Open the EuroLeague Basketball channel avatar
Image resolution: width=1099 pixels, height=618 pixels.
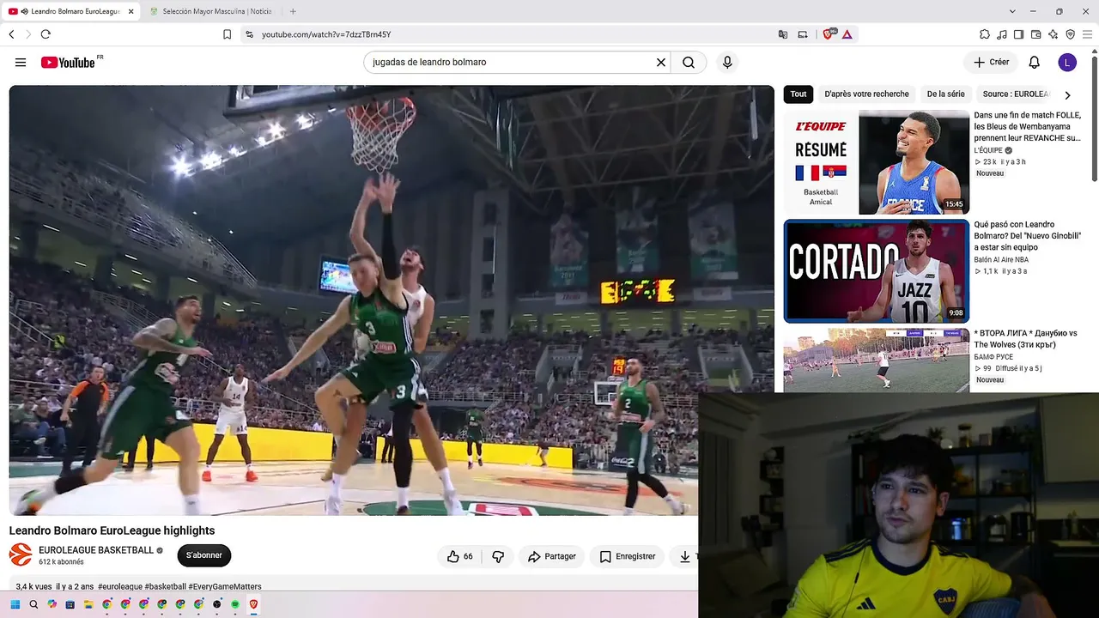click(21, 555)
